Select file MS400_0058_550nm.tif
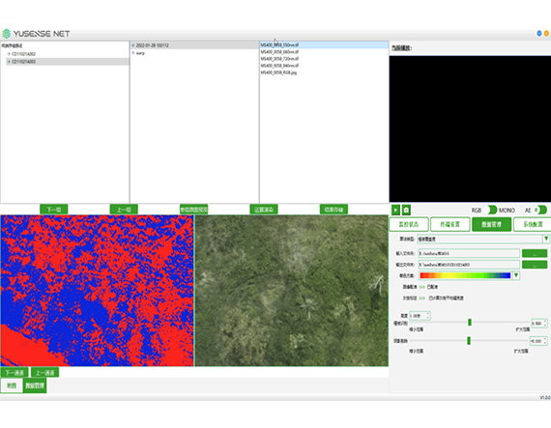Screen dimensions: 551x428 (324, 45)
